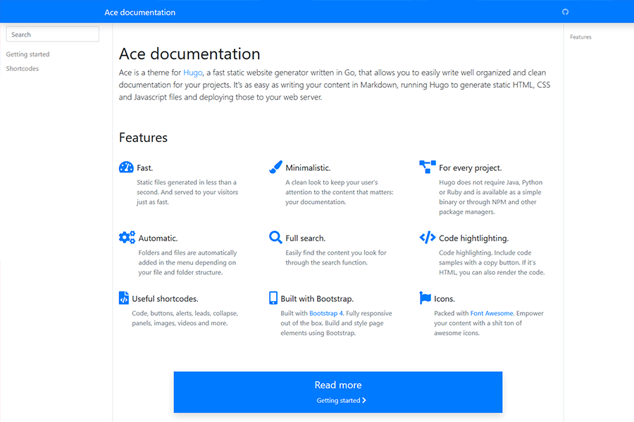
Task: Click the file code icon beside Useful shortcodes
Action: (x=124, y=298)
